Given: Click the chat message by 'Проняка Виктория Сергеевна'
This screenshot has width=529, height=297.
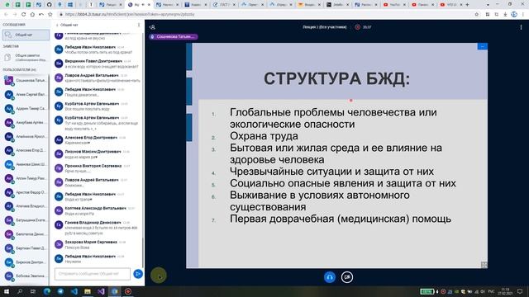Looking at the screenshot, I should click(x=98, y=168).
